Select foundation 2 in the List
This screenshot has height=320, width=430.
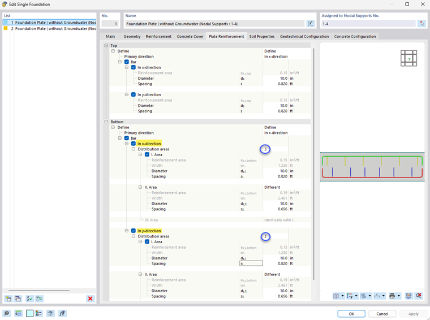50,28
